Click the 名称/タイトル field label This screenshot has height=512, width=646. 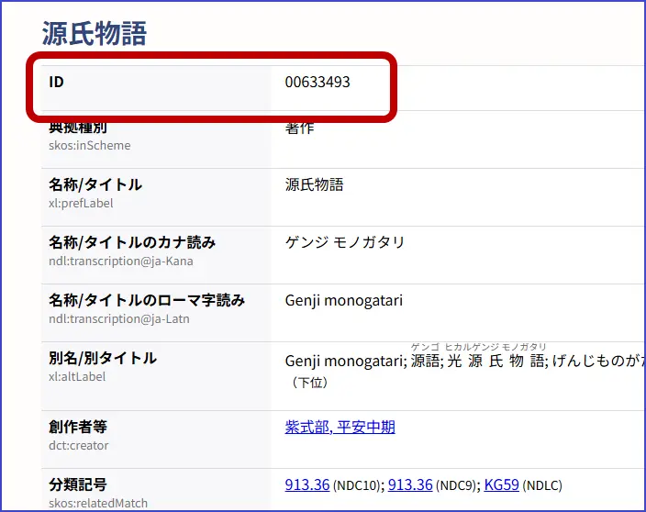pos(95,184)
